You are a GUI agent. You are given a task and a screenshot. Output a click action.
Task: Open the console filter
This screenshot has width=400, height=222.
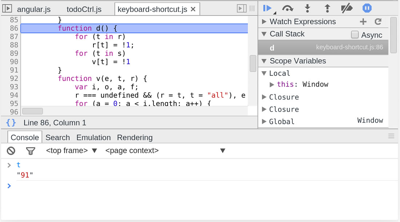(x=31, y=151)
